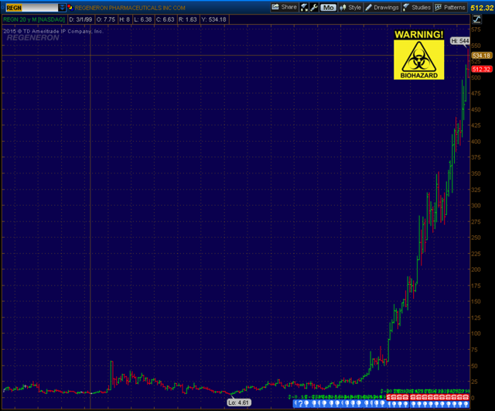495x411 pixels.
Task: Click the orange 534.18 cursor price label
Action: click(x=481, y=56)
